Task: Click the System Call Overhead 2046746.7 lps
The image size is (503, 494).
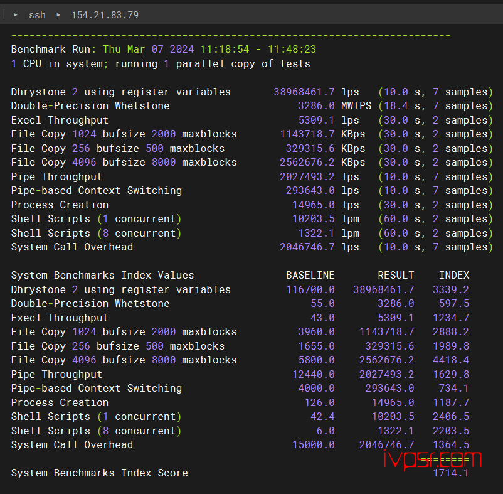Action: pos(319,247)
